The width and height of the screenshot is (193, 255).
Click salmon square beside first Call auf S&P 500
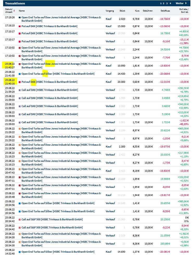[20, 220]
